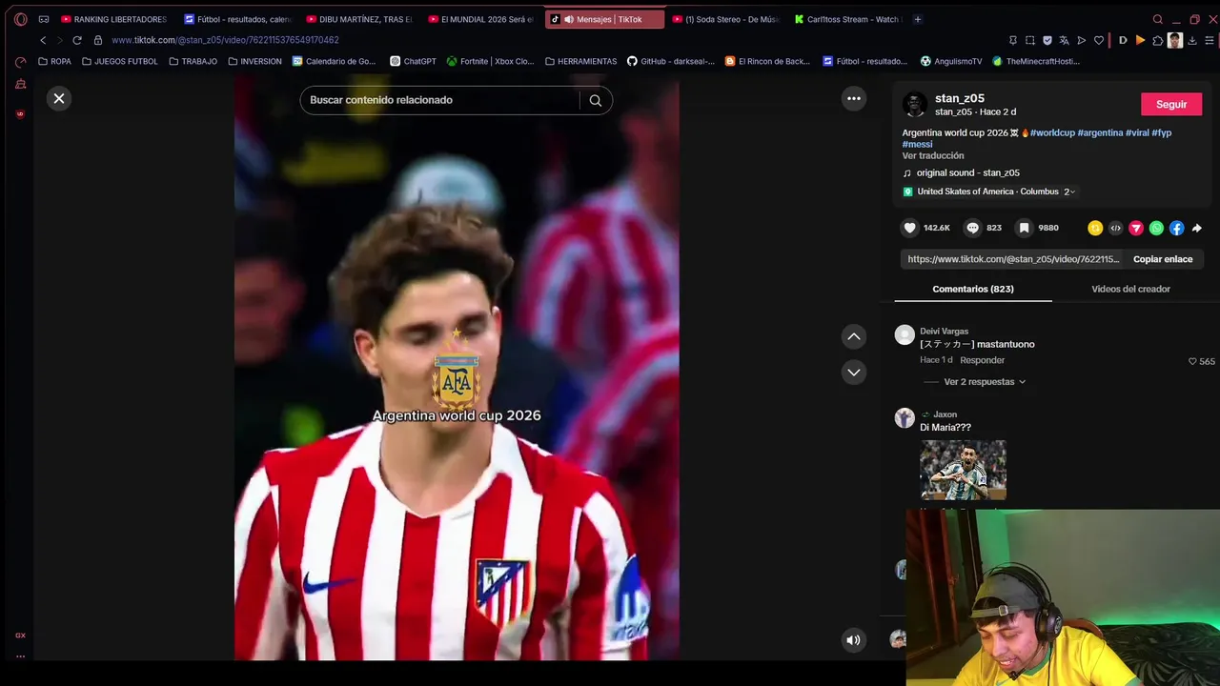Click the video link URL field

point(1012,259)
